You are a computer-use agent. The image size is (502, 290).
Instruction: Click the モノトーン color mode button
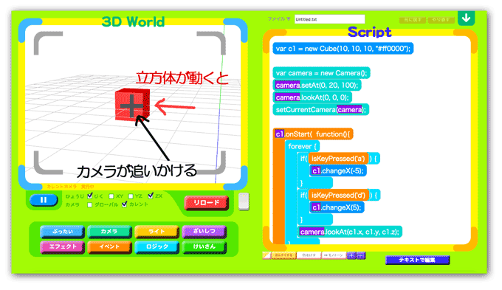pos(334,255)
